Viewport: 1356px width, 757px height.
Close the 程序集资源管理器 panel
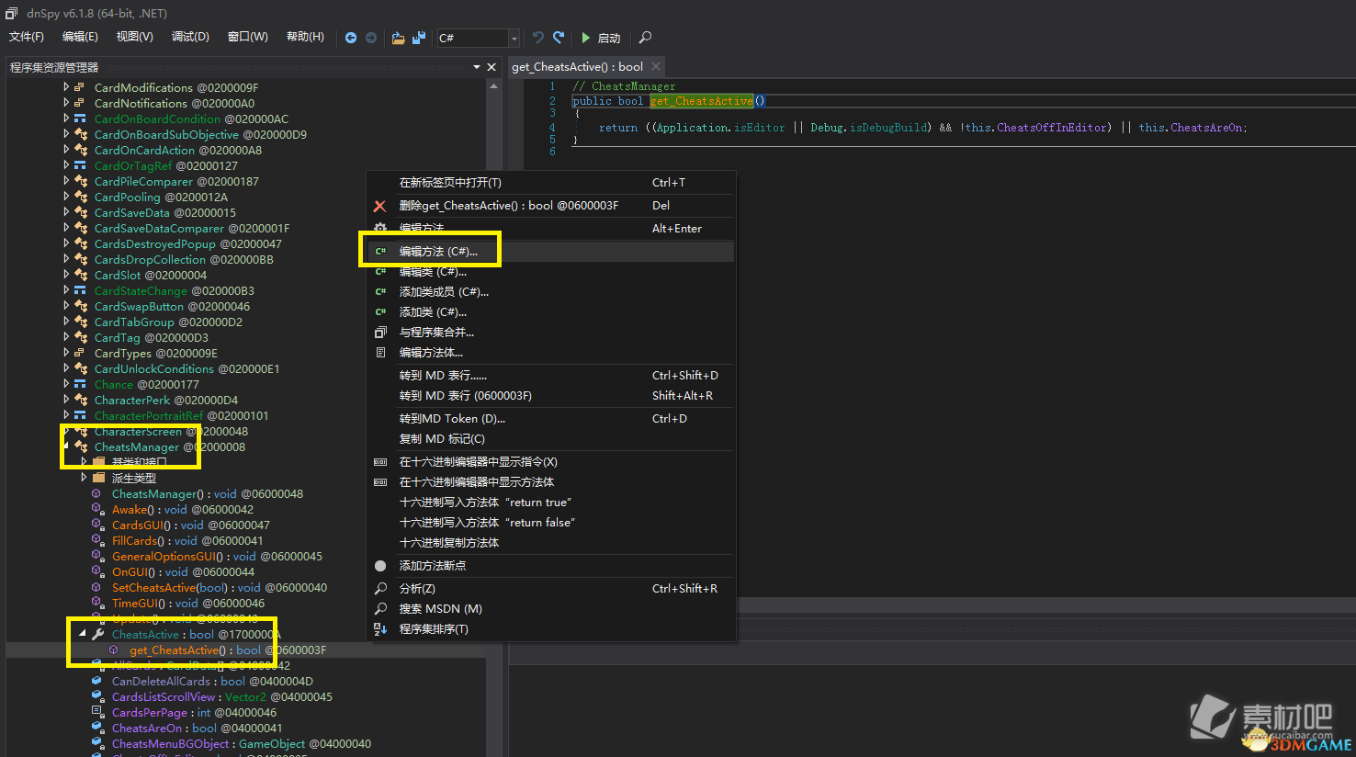492,67
